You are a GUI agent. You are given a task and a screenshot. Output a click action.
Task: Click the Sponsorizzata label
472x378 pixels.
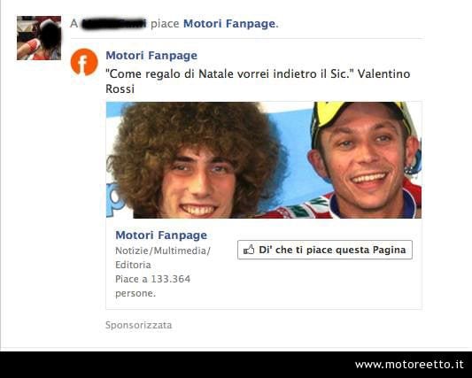pyautogui.click(x=139, y=325)
